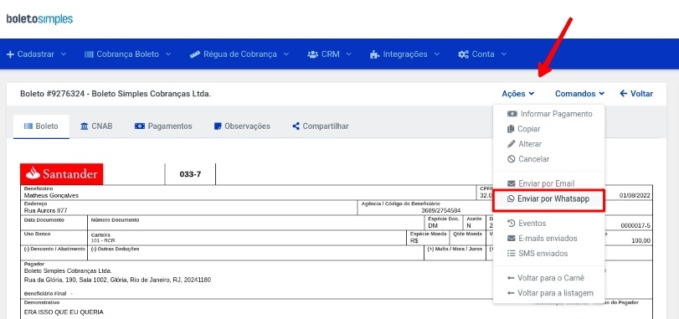Click the share icon on Compartilhar tab

296,126
